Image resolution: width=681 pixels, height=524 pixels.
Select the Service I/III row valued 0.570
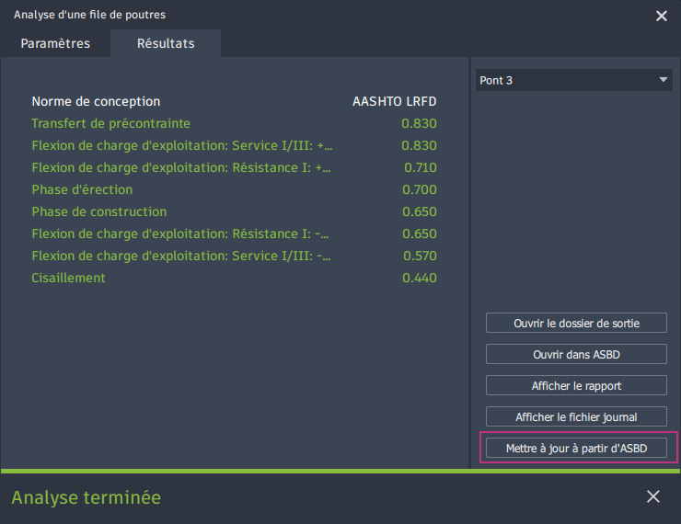tap(234, 256)
